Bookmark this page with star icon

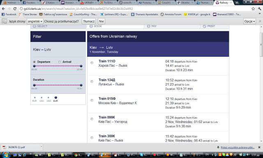pyautogui.click(x=253, y=9)
